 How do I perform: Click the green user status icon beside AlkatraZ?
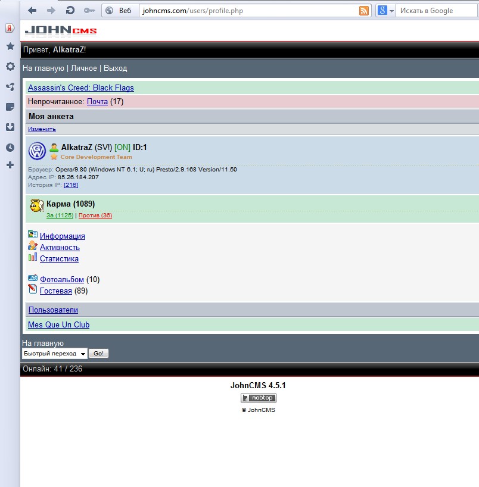(54, 147)
